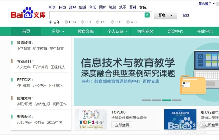
Task: Select the DOC file type radio button
Action: [66, 22]
